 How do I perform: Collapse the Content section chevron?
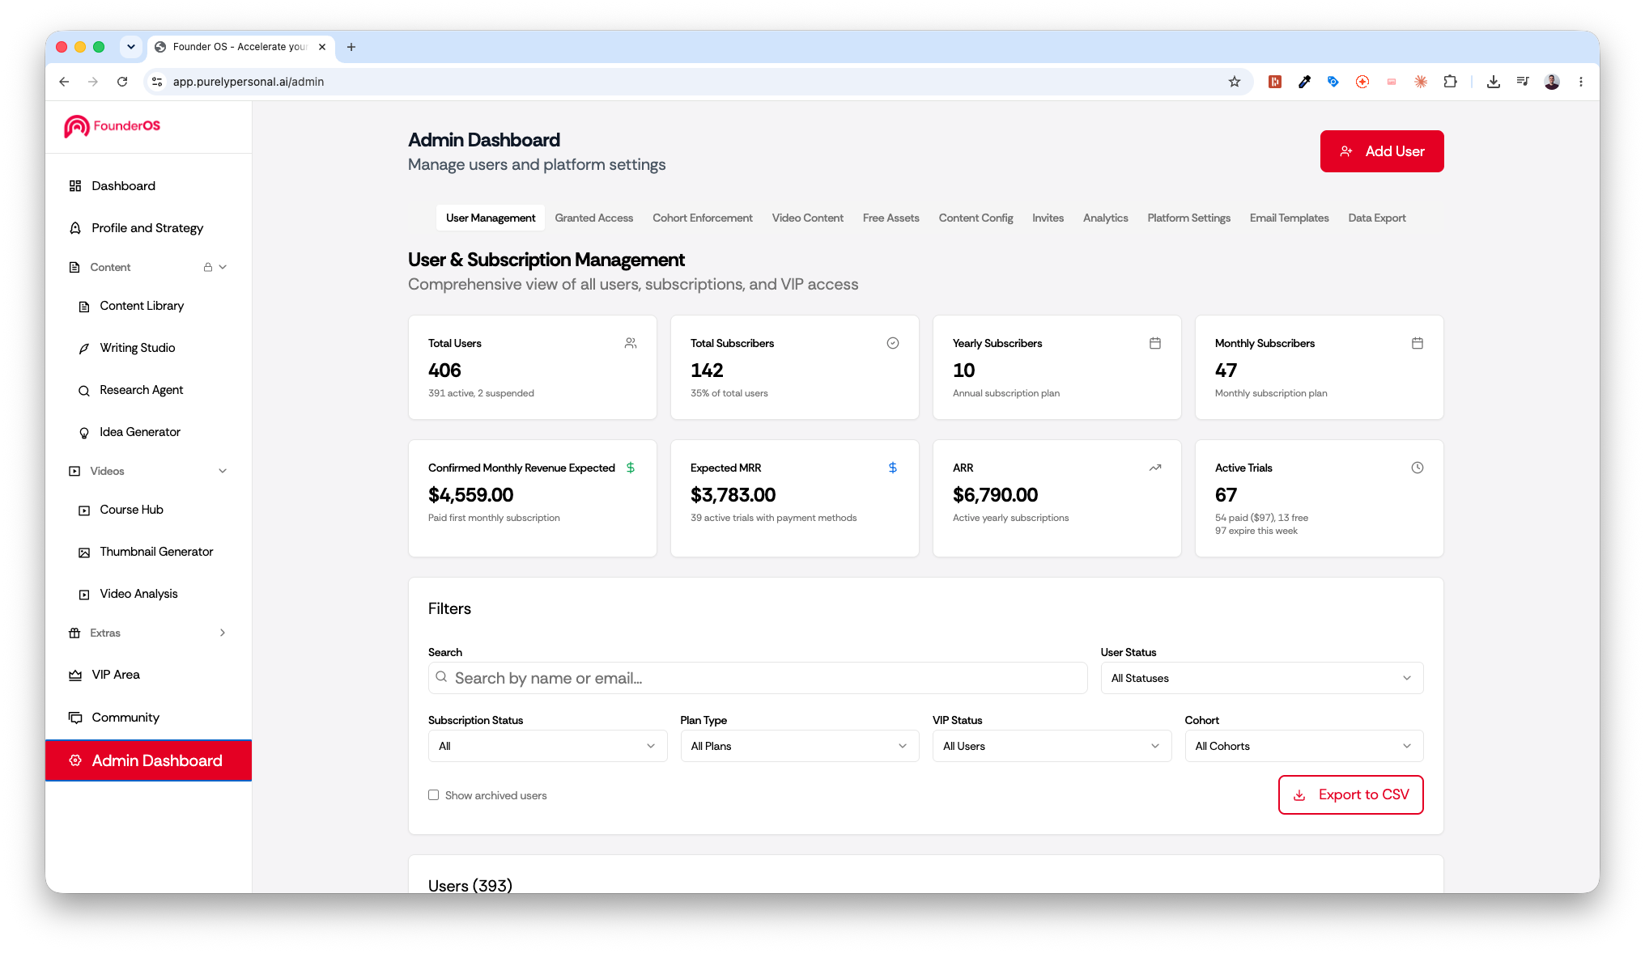point(223,267)
